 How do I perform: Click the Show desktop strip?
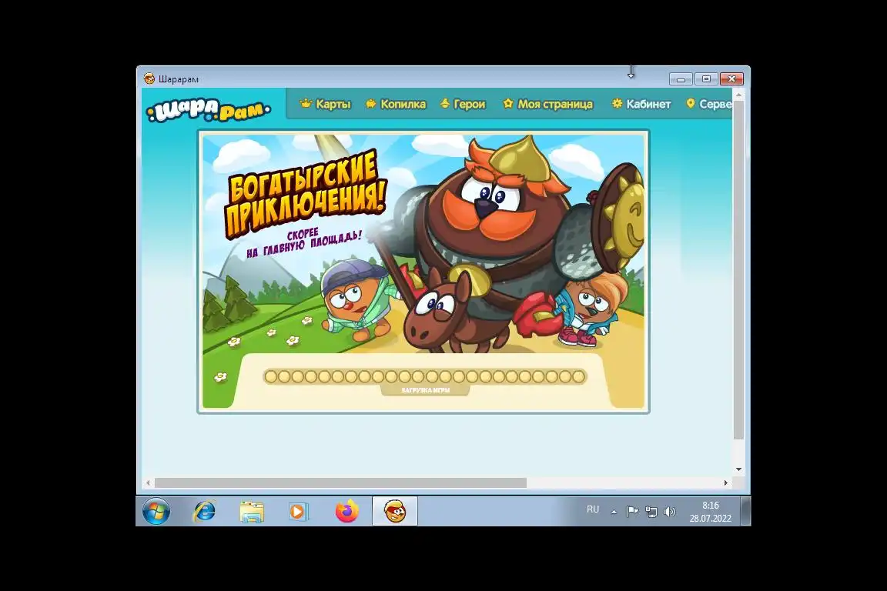pyautogui.click(x=745, y=511)
